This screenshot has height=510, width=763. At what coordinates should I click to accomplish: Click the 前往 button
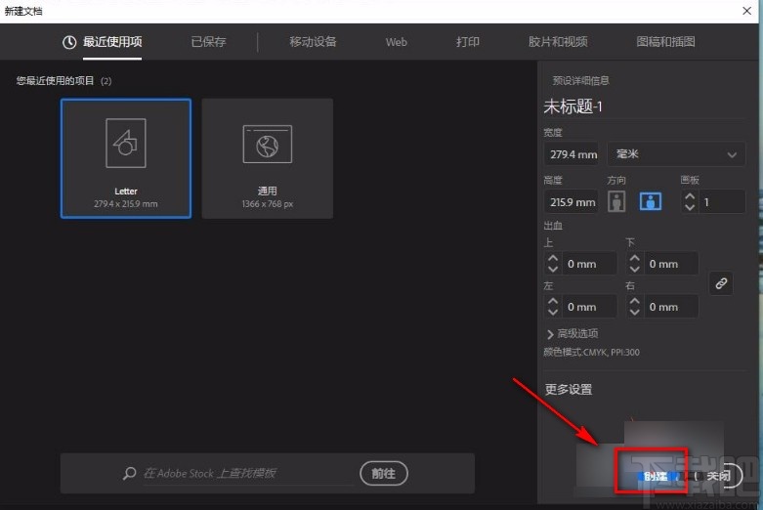[x=383, y=473]
